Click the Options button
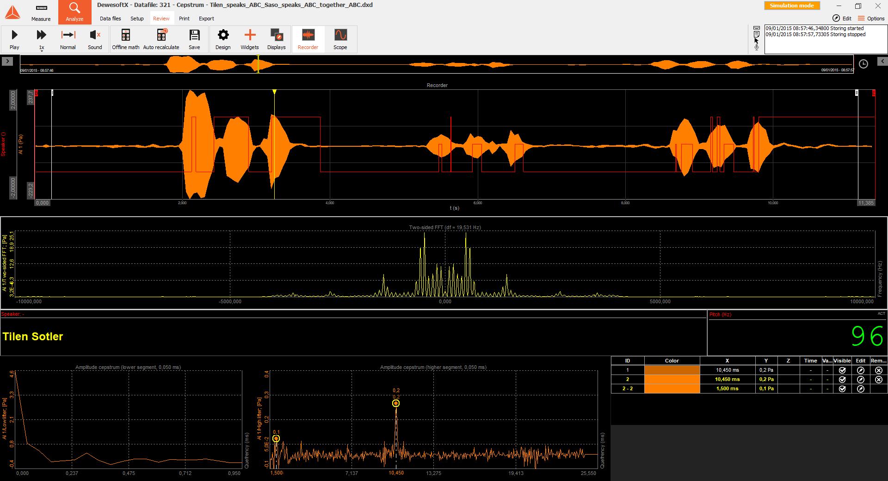The image size is (888, 481). [x=871, y=19]
